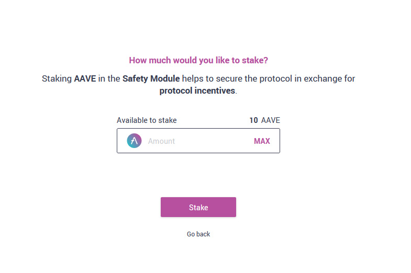Focus the Amount input field

tap(198, 141)
